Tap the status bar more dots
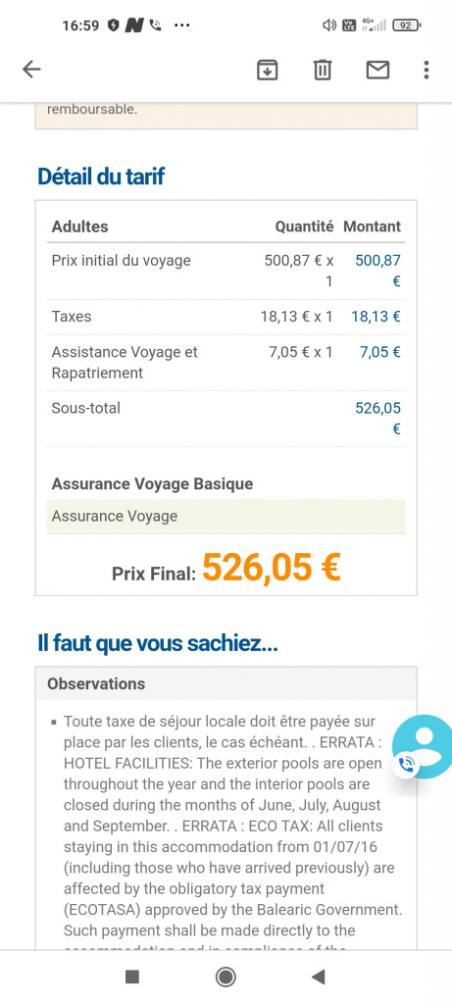Viewport: 452px width, 1004px height. [181, 25]
